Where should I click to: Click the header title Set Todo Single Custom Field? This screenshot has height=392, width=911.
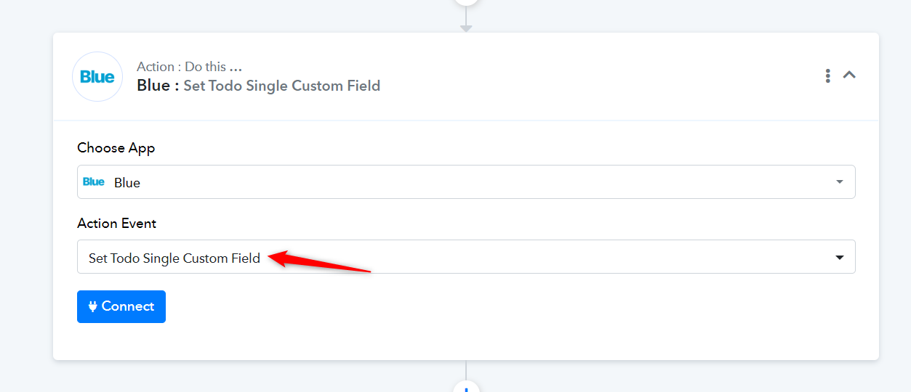point(282,86)
